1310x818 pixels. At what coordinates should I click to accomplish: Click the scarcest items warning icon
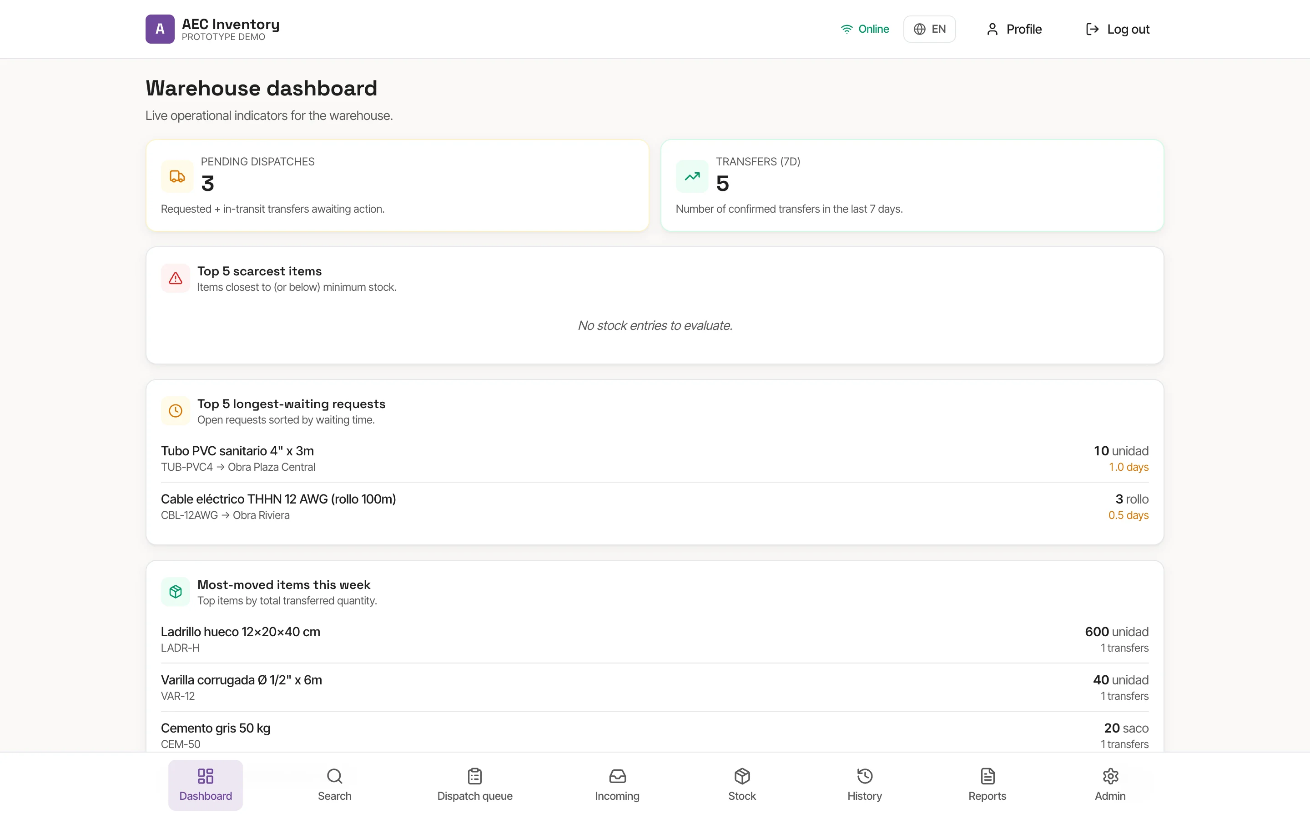[176, 278]
